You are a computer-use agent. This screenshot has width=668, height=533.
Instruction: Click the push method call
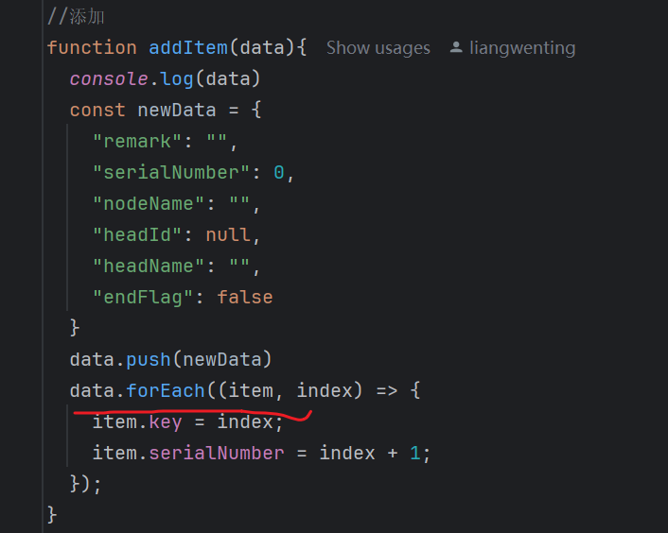click(149, 360)
